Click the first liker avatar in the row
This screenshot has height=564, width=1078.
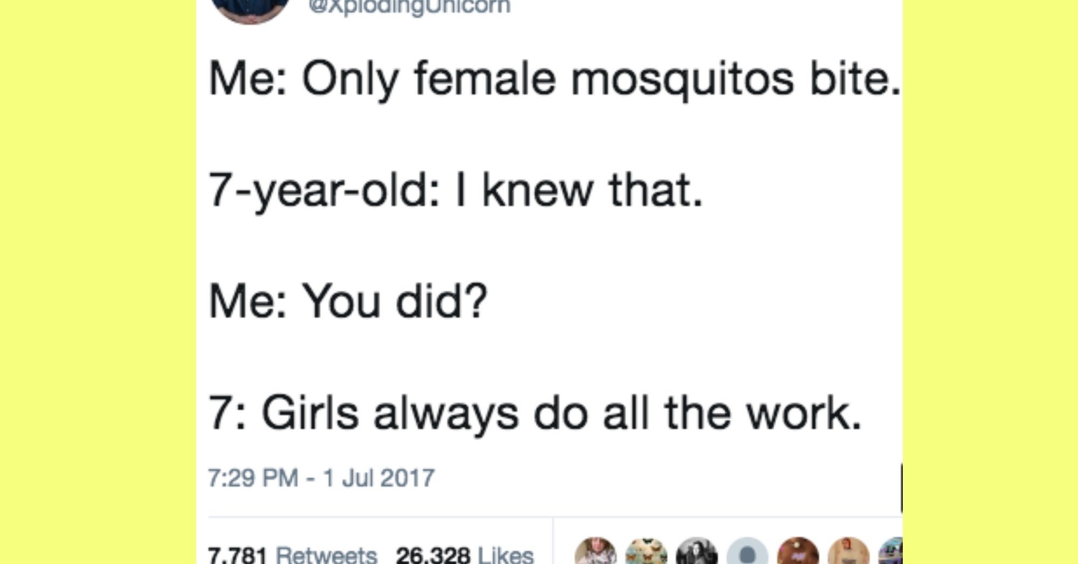pyautogui.click(x=596, y=552)
